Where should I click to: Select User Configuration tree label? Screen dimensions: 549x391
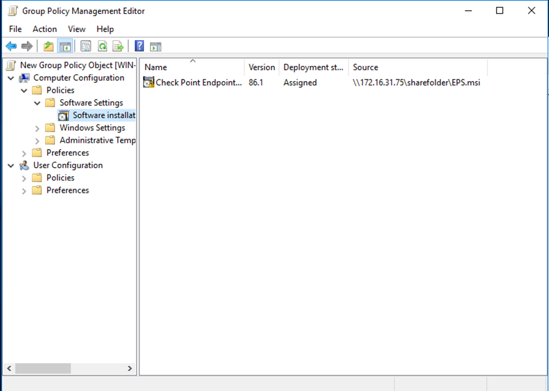[x=68, y=165]
